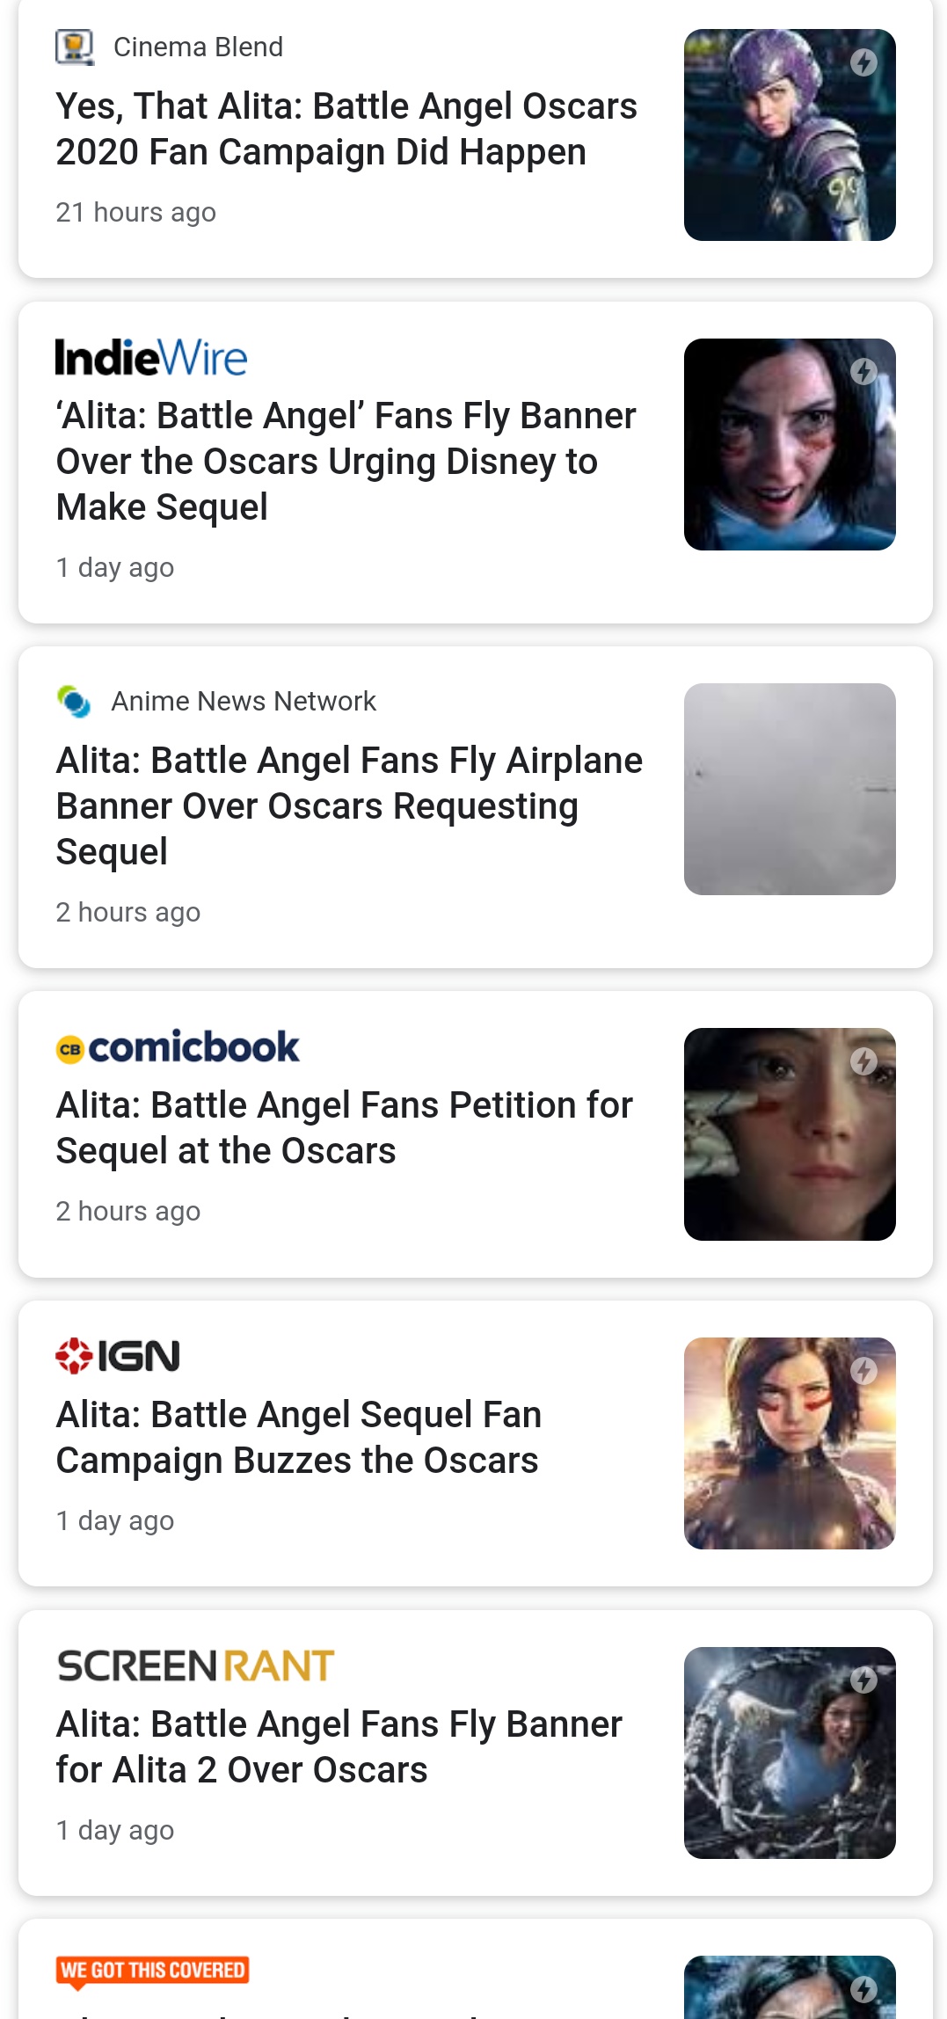Tap the comicbook article Alita face thumbnail

pyautogui.click(x=790, y=1133)
